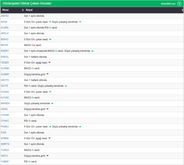Click the green up arrow in BINHO row
Screen dimensions: 184x165
[50, 39]
